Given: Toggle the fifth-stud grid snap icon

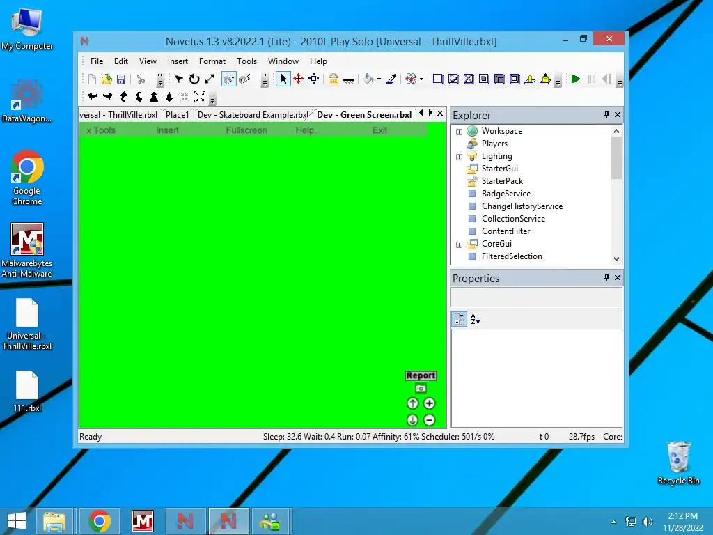Looking at the screenshot, I should [244, 79].
